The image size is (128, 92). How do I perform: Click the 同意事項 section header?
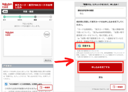pos(28,66)
